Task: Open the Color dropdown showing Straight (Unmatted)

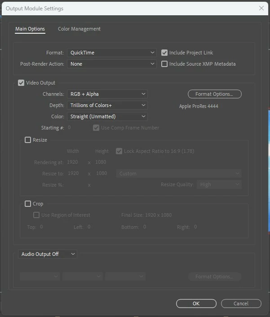Action: [107, 116]
